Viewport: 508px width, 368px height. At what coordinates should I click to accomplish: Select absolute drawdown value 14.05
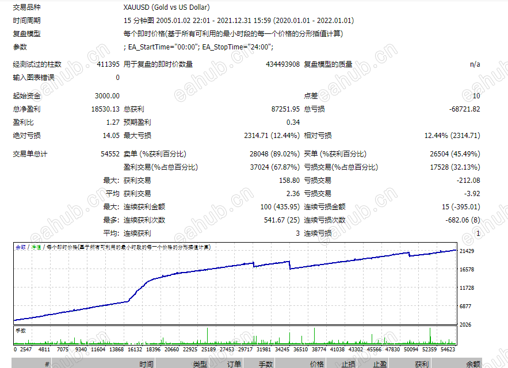(x=111, y=136)
